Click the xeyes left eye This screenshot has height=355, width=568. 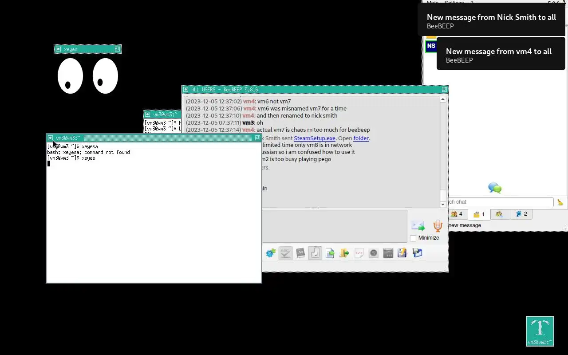pyautogui.click(x=70, y=76)
